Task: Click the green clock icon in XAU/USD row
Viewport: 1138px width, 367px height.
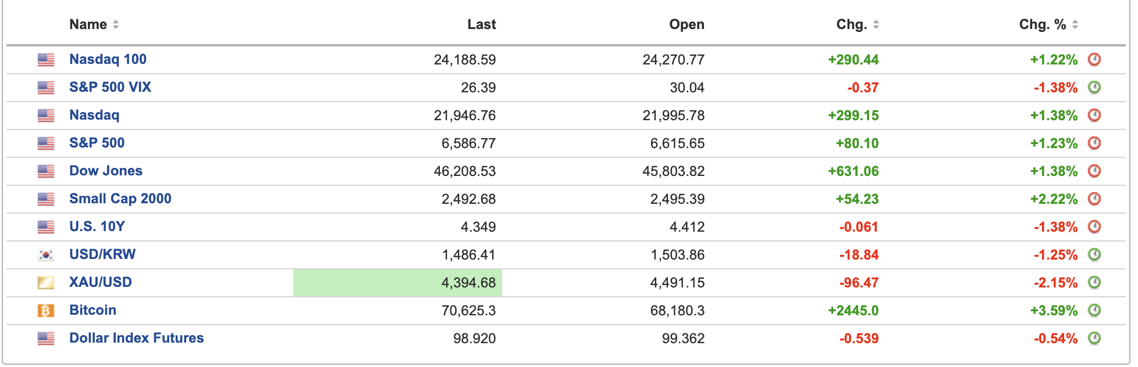Action: pos(1094,282)
